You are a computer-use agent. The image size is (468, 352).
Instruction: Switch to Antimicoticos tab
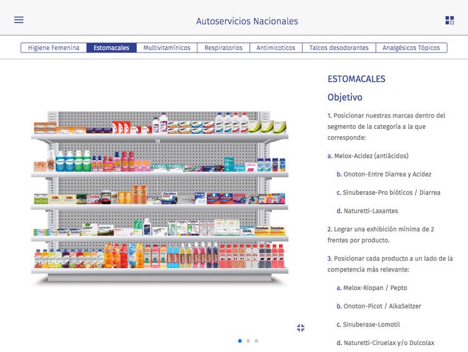pos(276,48)
